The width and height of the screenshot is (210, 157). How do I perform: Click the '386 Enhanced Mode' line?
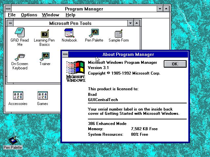point(107,124)
